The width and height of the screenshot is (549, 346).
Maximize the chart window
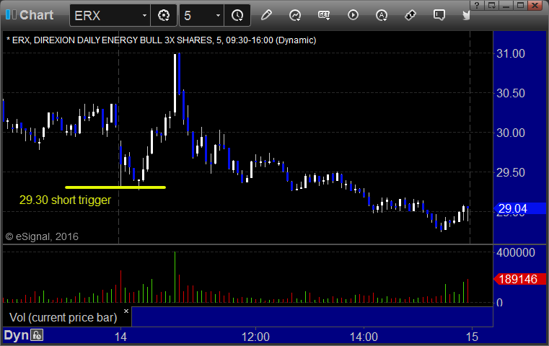(x=521, y=5)
